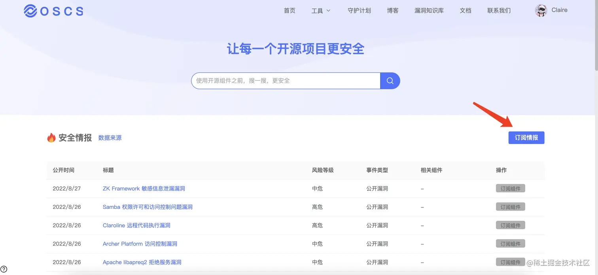Expand the 工具 dropdown menu

pyautogui.click(x=321, y=11)
